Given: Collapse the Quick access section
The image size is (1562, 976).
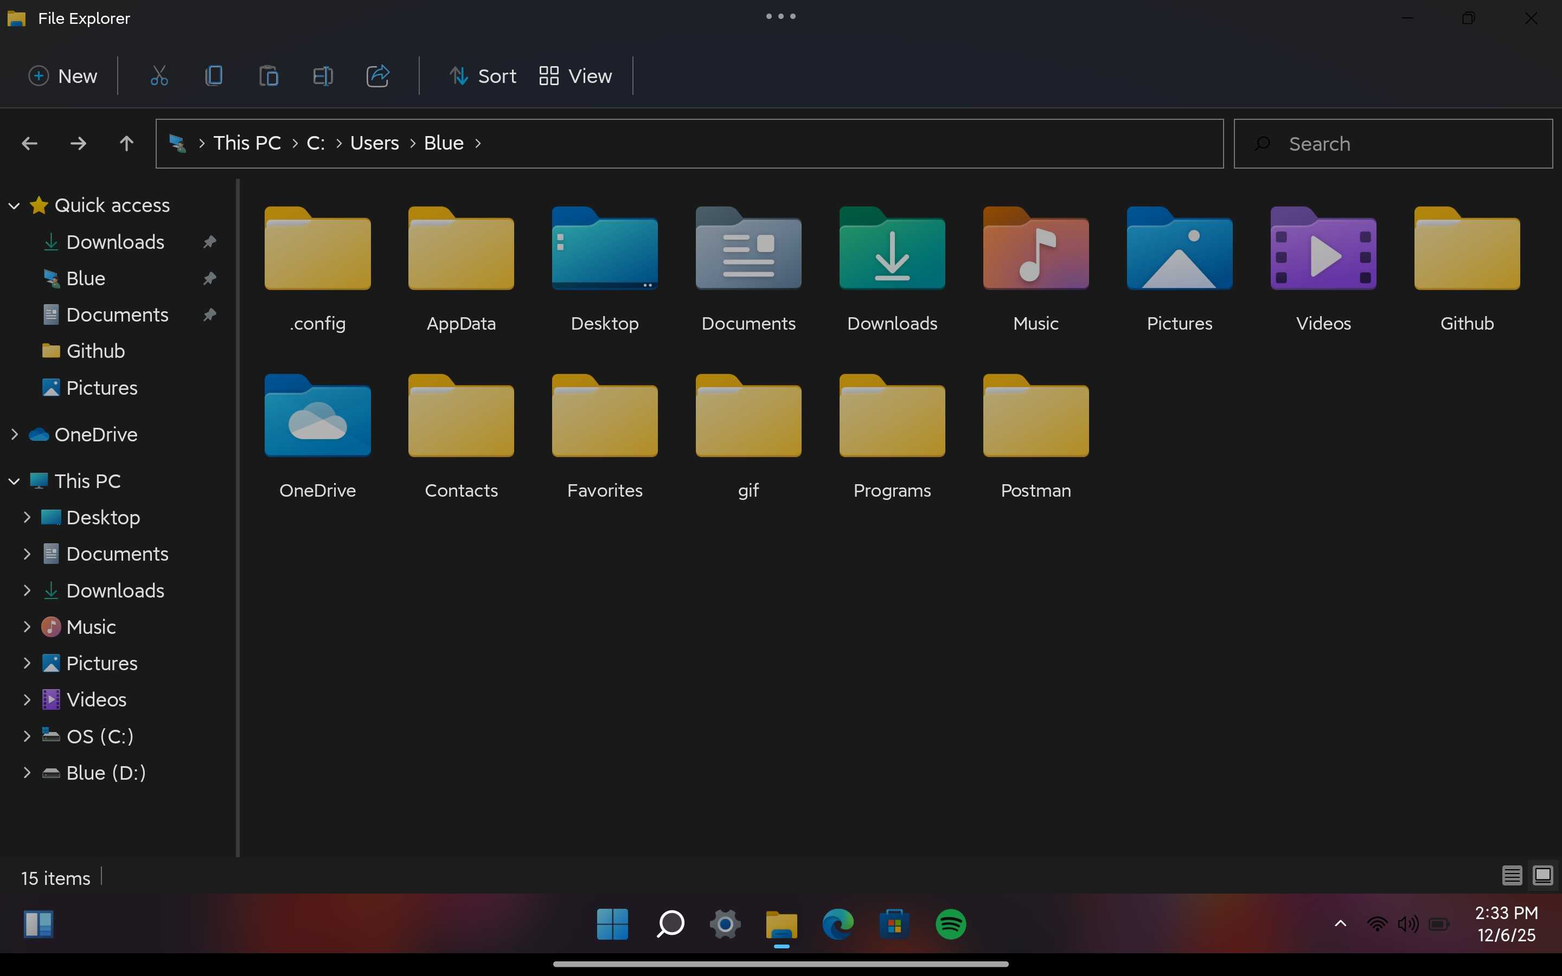Looking at the screenshot, I should click(14, 206).
